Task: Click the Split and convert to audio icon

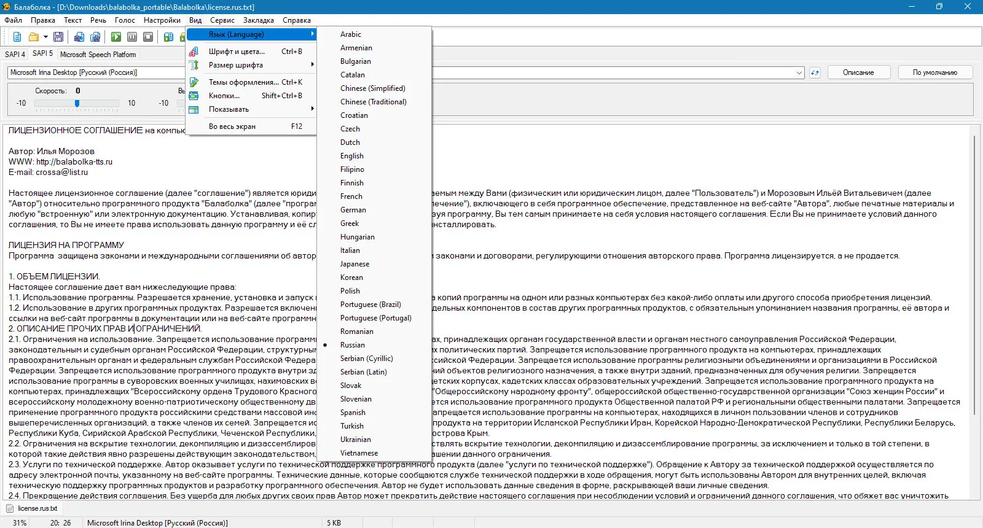Action: tap(95, 37)
